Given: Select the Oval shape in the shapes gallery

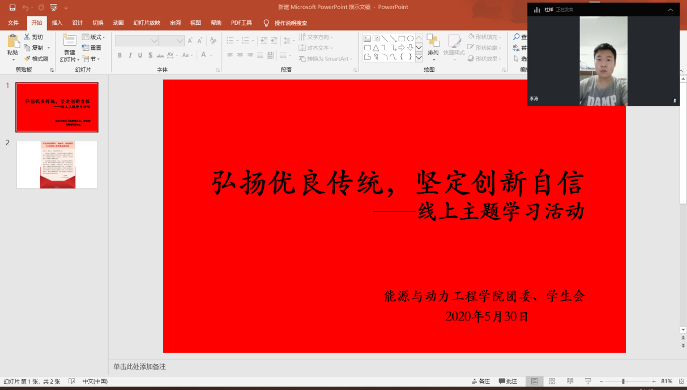Looking at the screenshot, I should (411, 38).
